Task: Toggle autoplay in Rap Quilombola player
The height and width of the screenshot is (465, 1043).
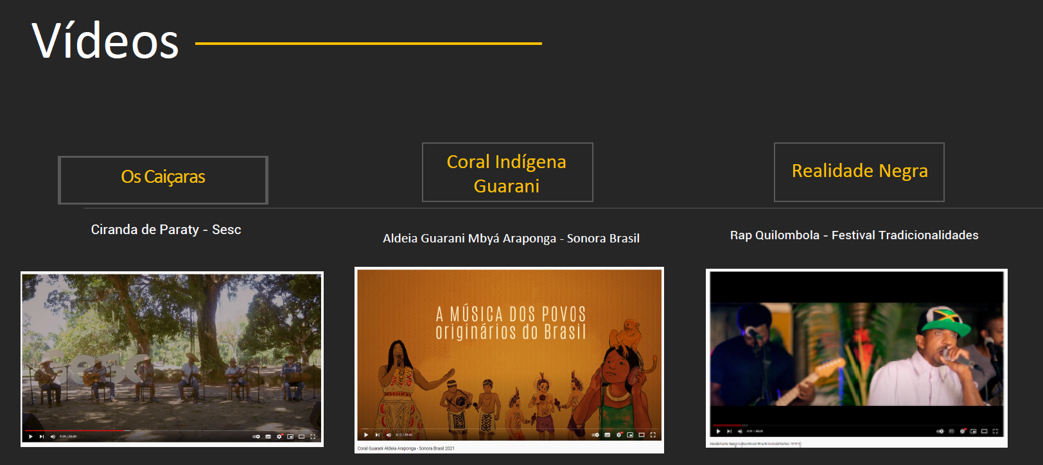Action: [x=940, y=431]
